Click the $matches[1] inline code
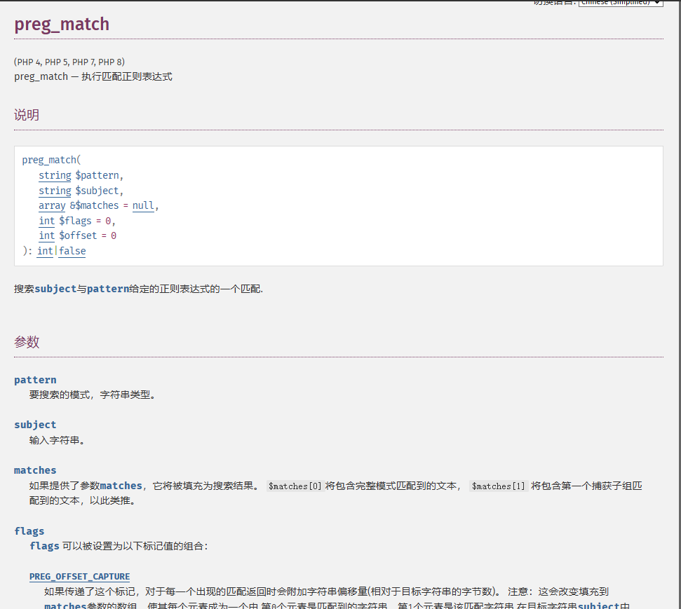Screen dimensions: 681x609 499,486
